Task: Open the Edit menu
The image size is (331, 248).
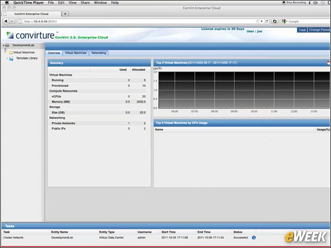Action: pos(61,3)
